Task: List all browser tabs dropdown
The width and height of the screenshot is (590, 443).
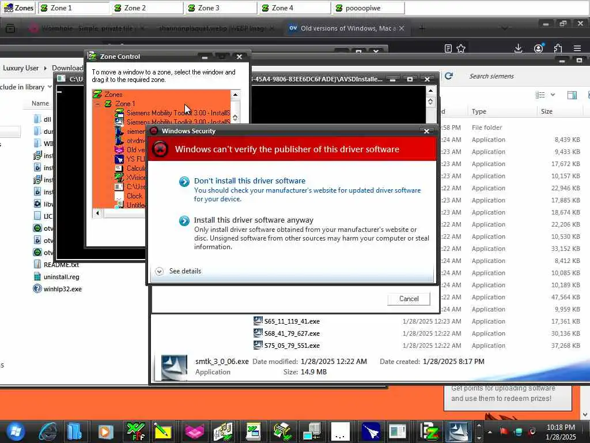Action: 505,28
